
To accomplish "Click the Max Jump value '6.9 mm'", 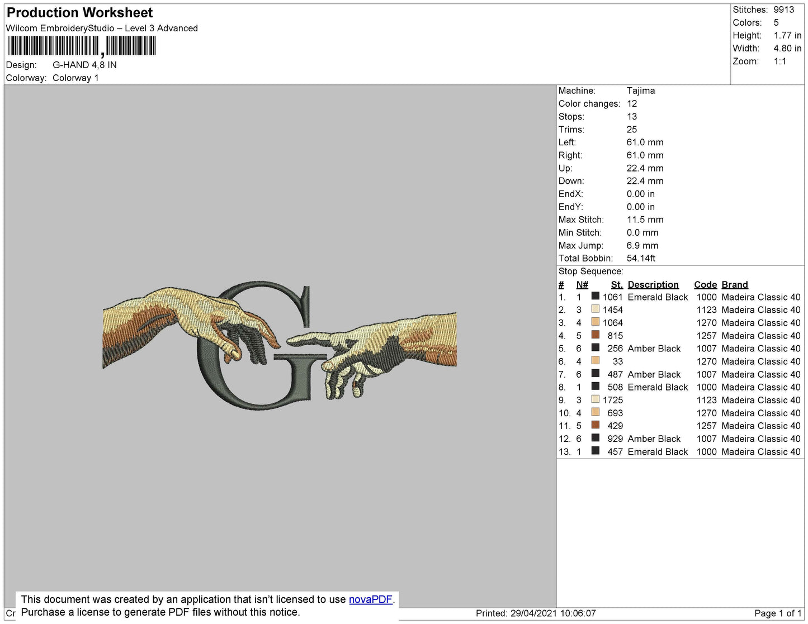I will 642,245.
